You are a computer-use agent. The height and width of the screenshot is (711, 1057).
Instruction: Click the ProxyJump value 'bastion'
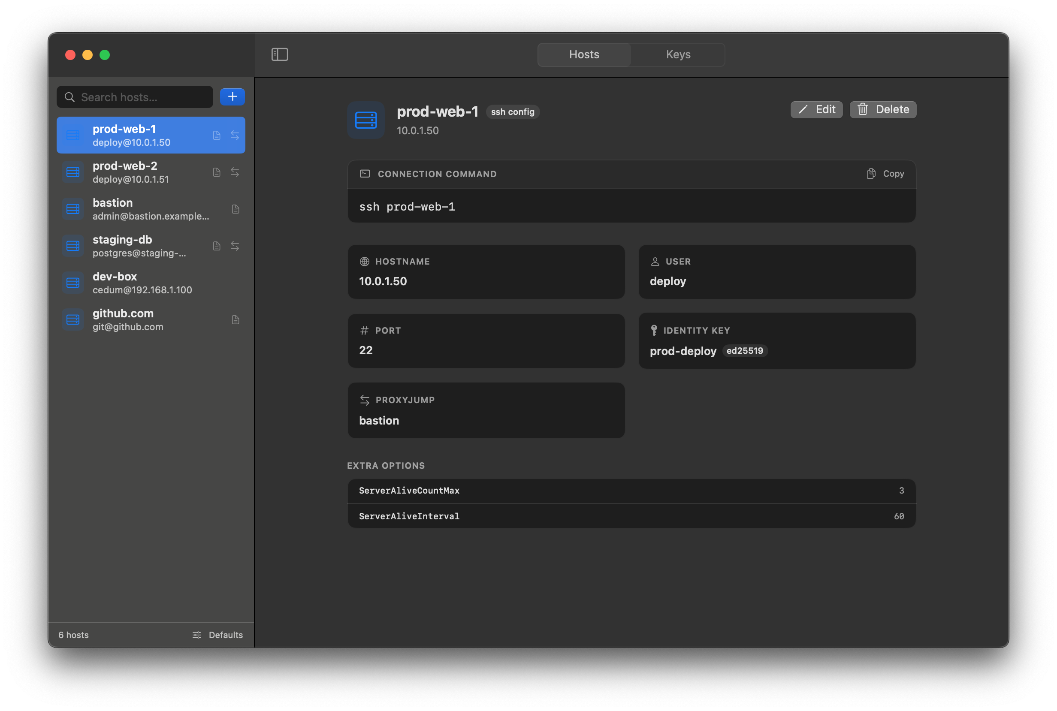pyautogui.click(x=379, y=420)
